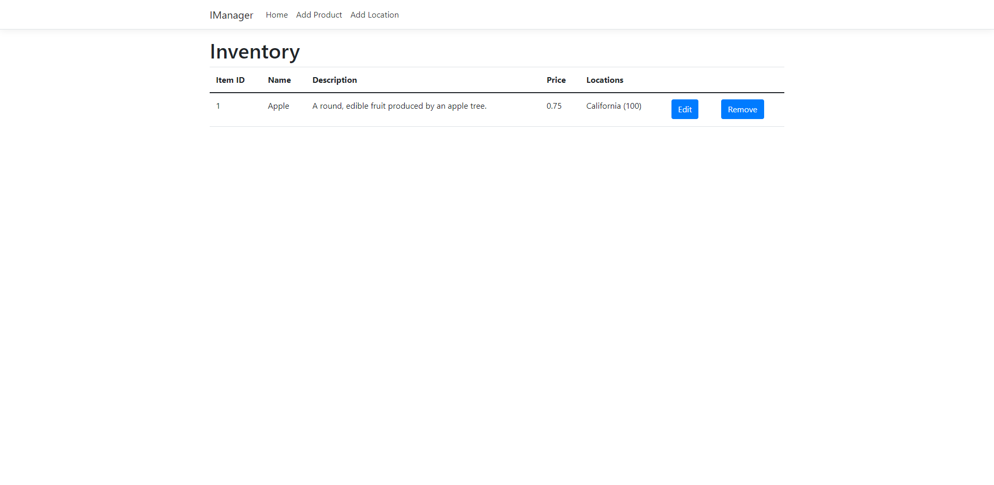Open item ID 1 details link
The image size is (994, 485).
218,106
